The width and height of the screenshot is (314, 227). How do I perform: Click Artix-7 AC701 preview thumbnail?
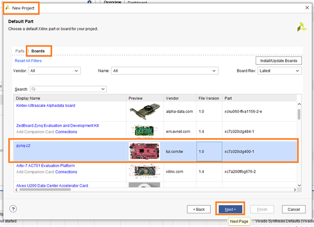(144, 171)
